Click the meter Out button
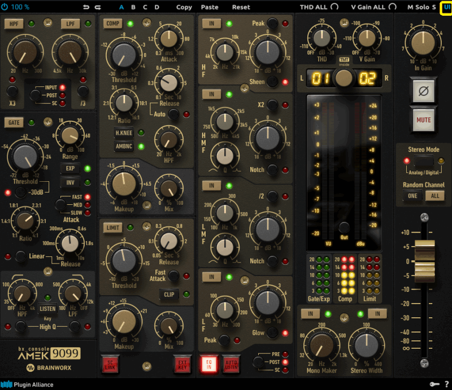The width and height of the screenshot is (452, 390). [344, 227]
